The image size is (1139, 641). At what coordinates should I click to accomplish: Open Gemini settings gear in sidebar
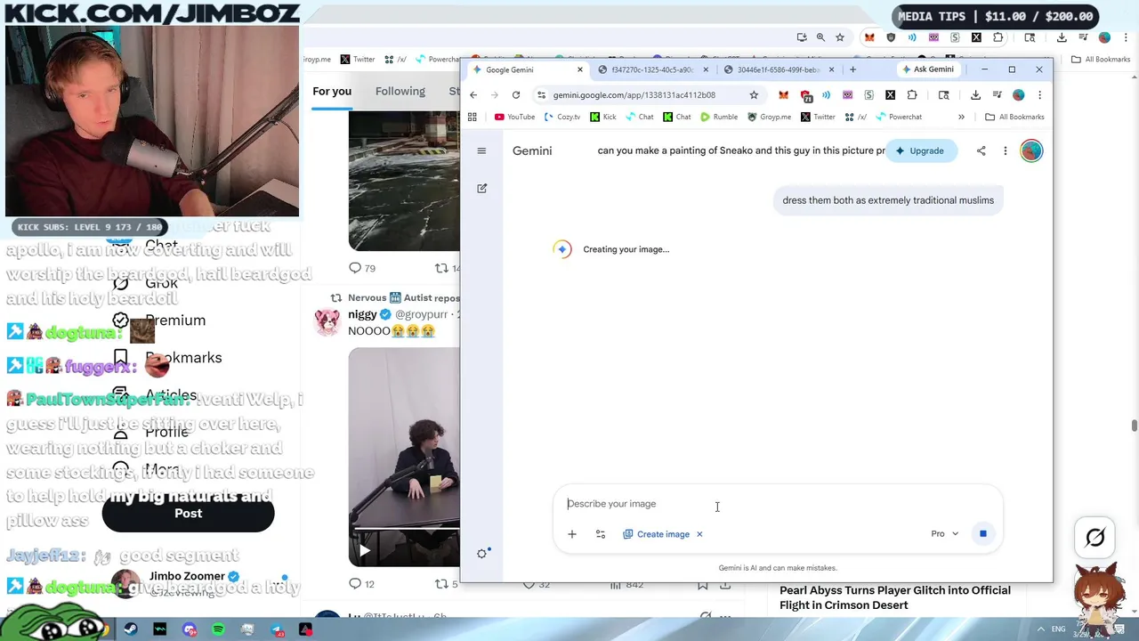(x=482, y=553)
